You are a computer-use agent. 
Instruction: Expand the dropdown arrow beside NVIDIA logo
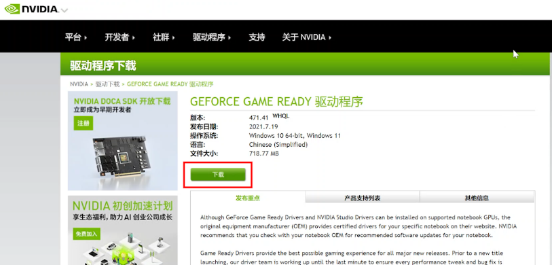pyautogui.click(x=64, y=10)
